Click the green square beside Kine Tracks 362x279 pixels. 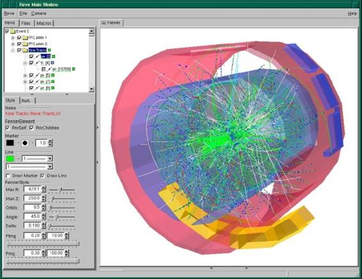pos(49,50)
